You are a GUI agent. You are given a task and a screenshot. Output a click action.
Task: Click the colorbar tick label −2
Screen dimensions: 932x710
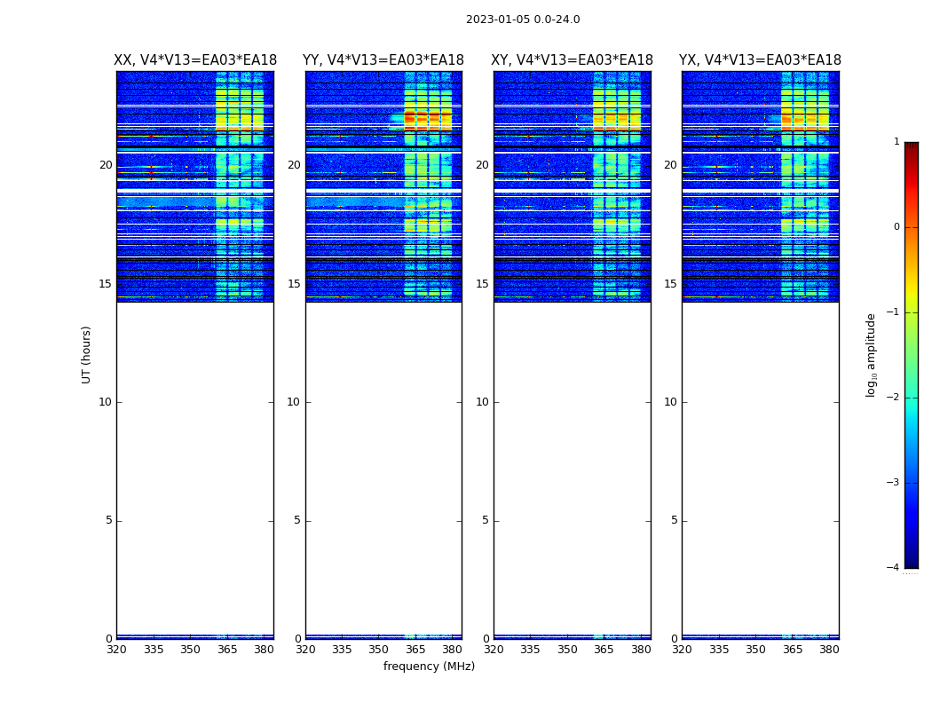(893, 397)
